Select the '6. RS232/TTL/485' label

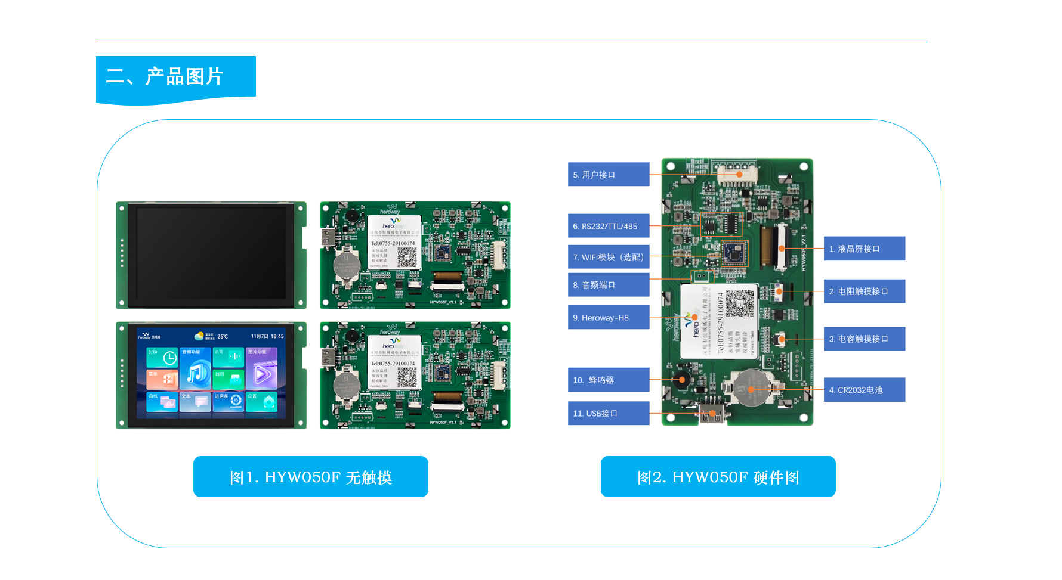[x=608, y=226]
